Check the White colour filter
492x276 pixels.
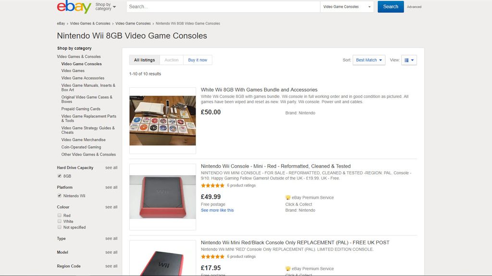coord(59,221)
